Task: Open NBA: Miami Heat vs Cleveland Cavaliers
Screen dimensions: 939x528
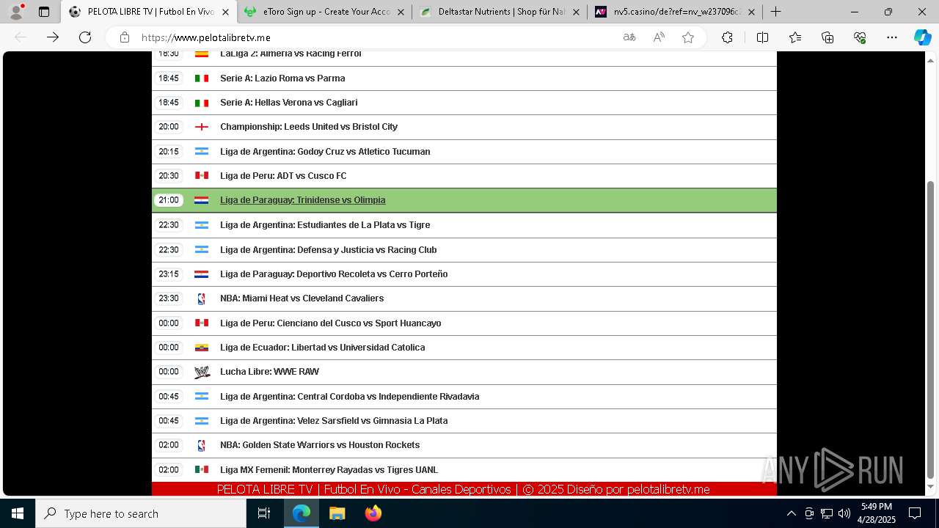Action: pos(302,298)
